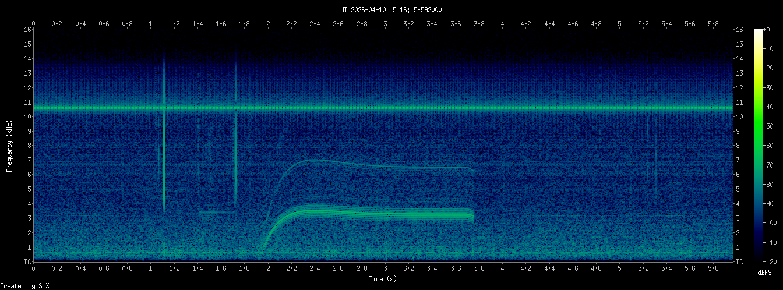Click the 'dBFS' label under the color bar
783x290 pixels.
[764, 273]
